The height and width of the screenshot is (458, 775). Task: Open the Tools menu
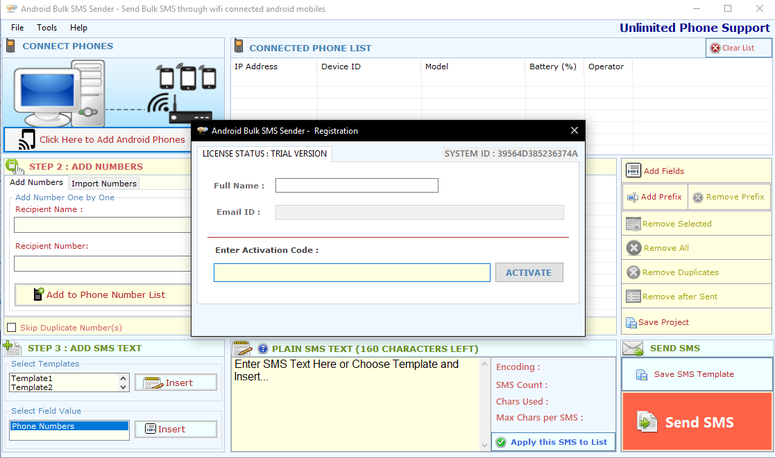47,28
